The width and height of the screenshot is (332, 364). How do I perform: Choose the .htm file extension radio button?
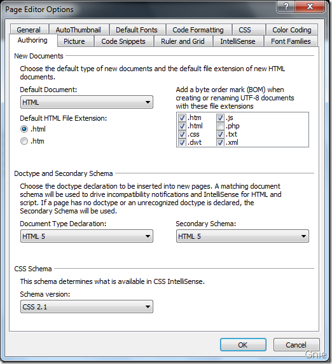[24, 141]
